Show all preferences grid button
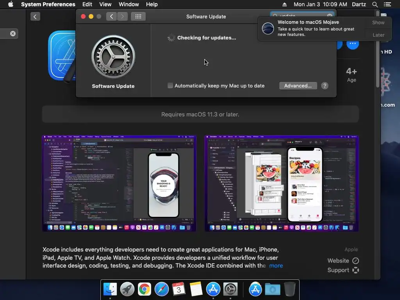 (x=138, y=16)
